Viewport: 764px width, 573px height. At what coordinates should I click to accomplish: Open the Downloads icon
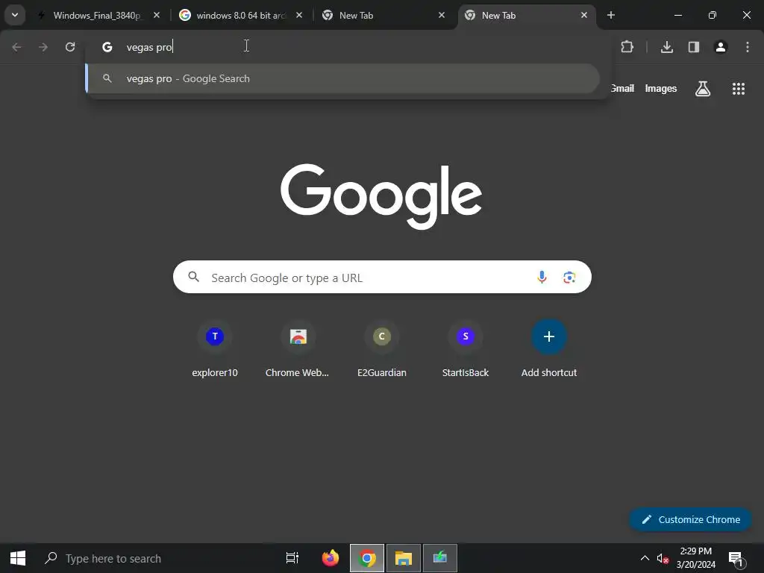click(x=667, y=47)
